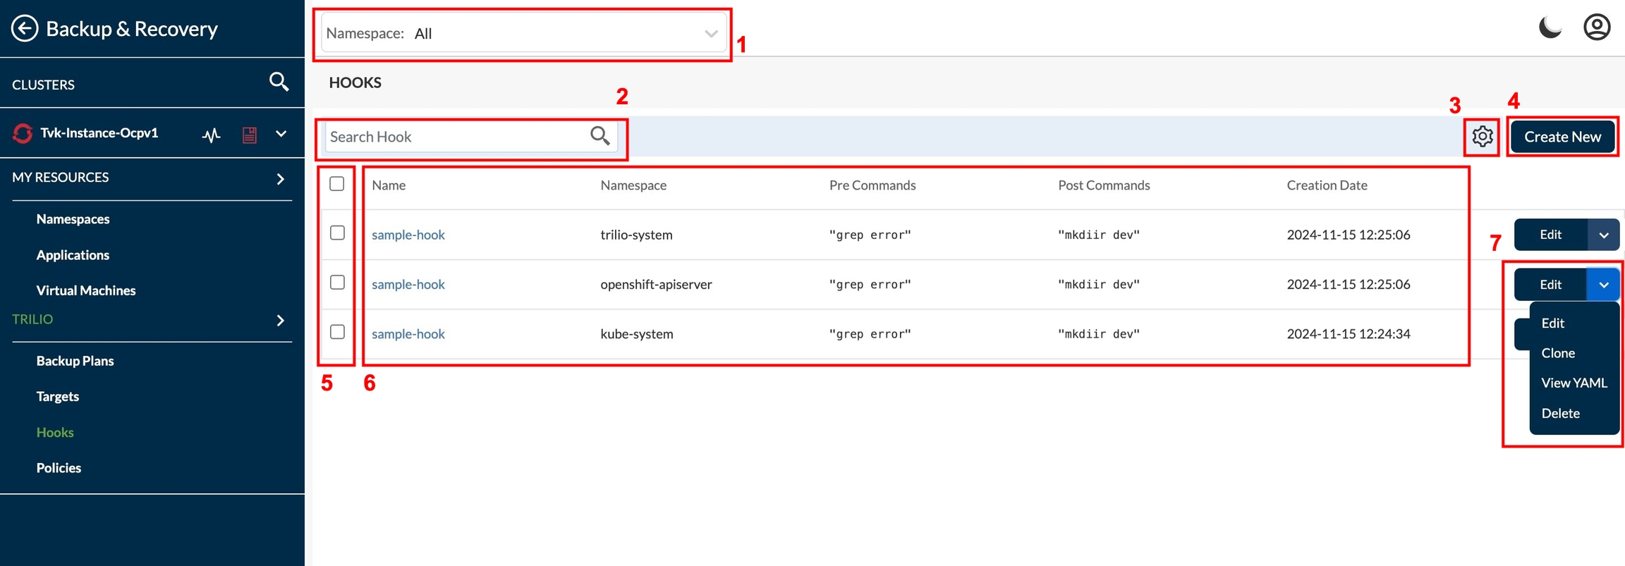Image resolution: width=1625 pixels, height=566 pixels.
Task: Click the Create New button
Action: [x=1562, y=137]
